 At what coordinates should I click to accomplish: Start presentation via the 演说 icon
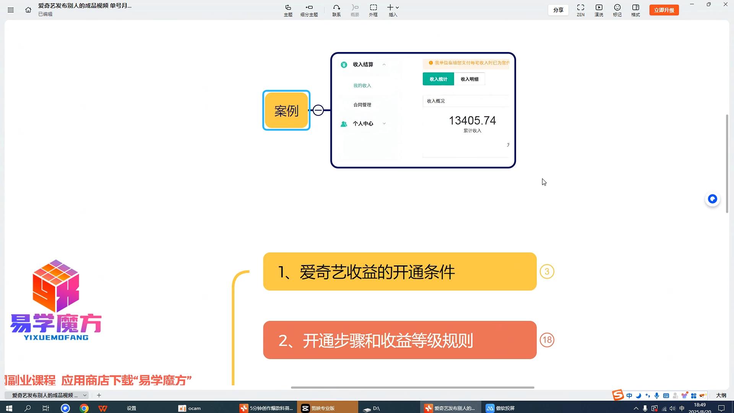pos(599,10)
